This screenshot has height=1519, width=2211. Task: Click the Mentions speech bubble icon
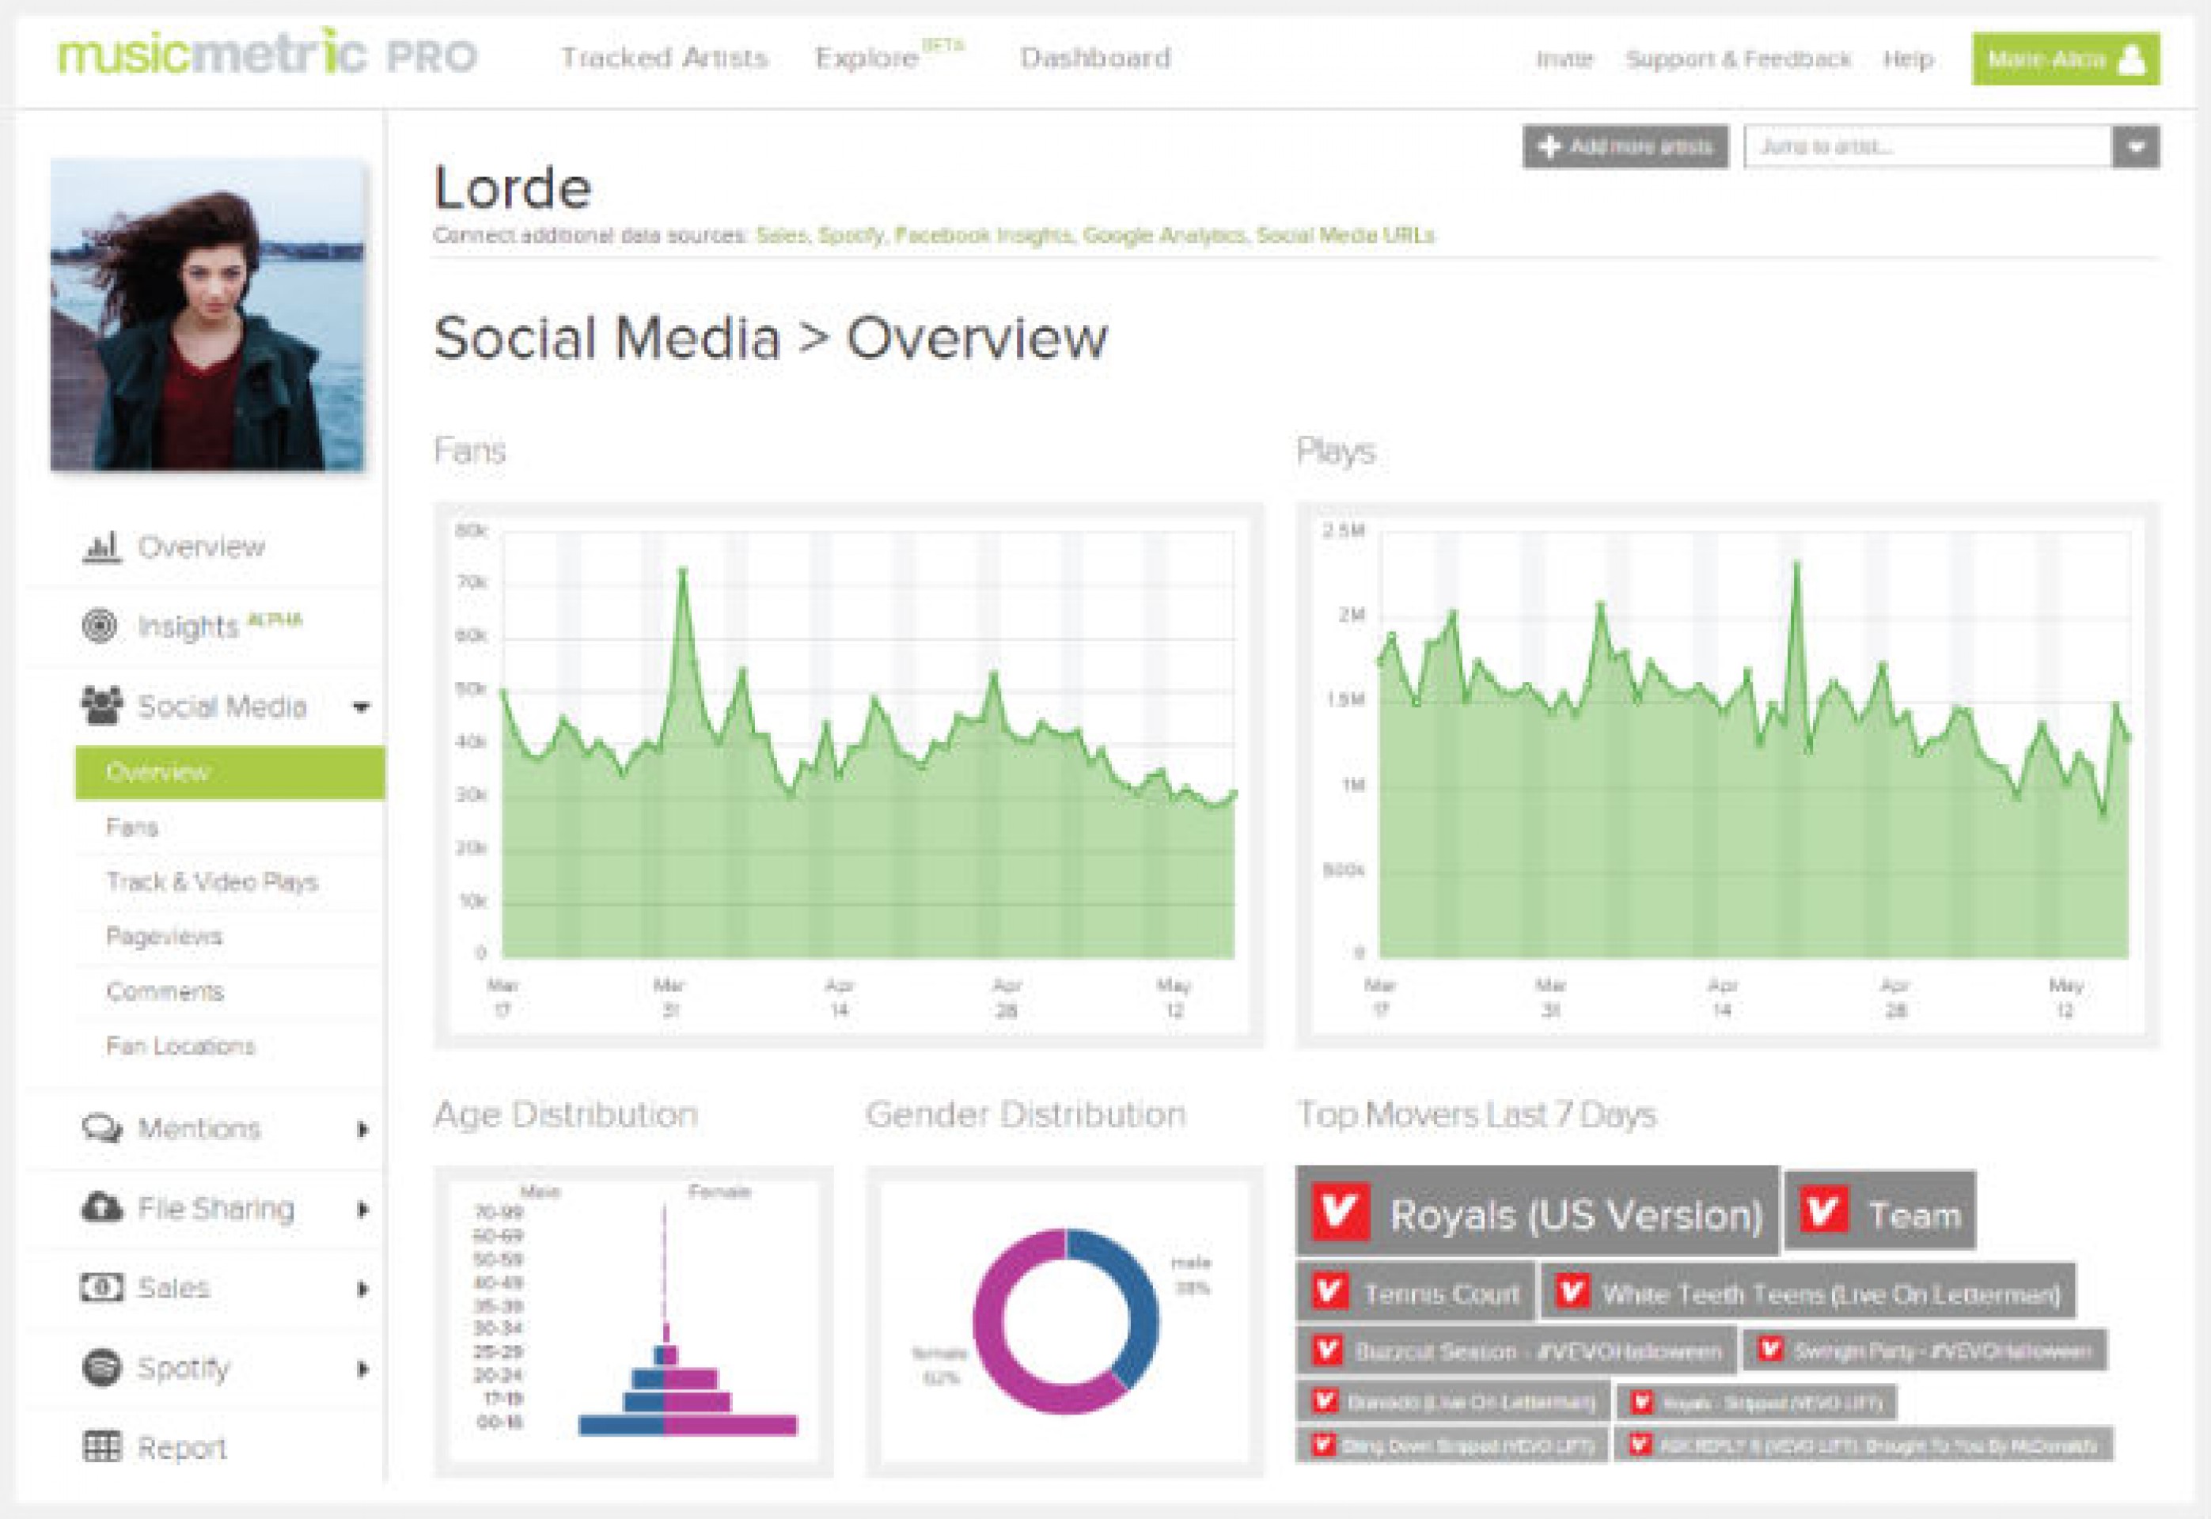(102, 1129)
